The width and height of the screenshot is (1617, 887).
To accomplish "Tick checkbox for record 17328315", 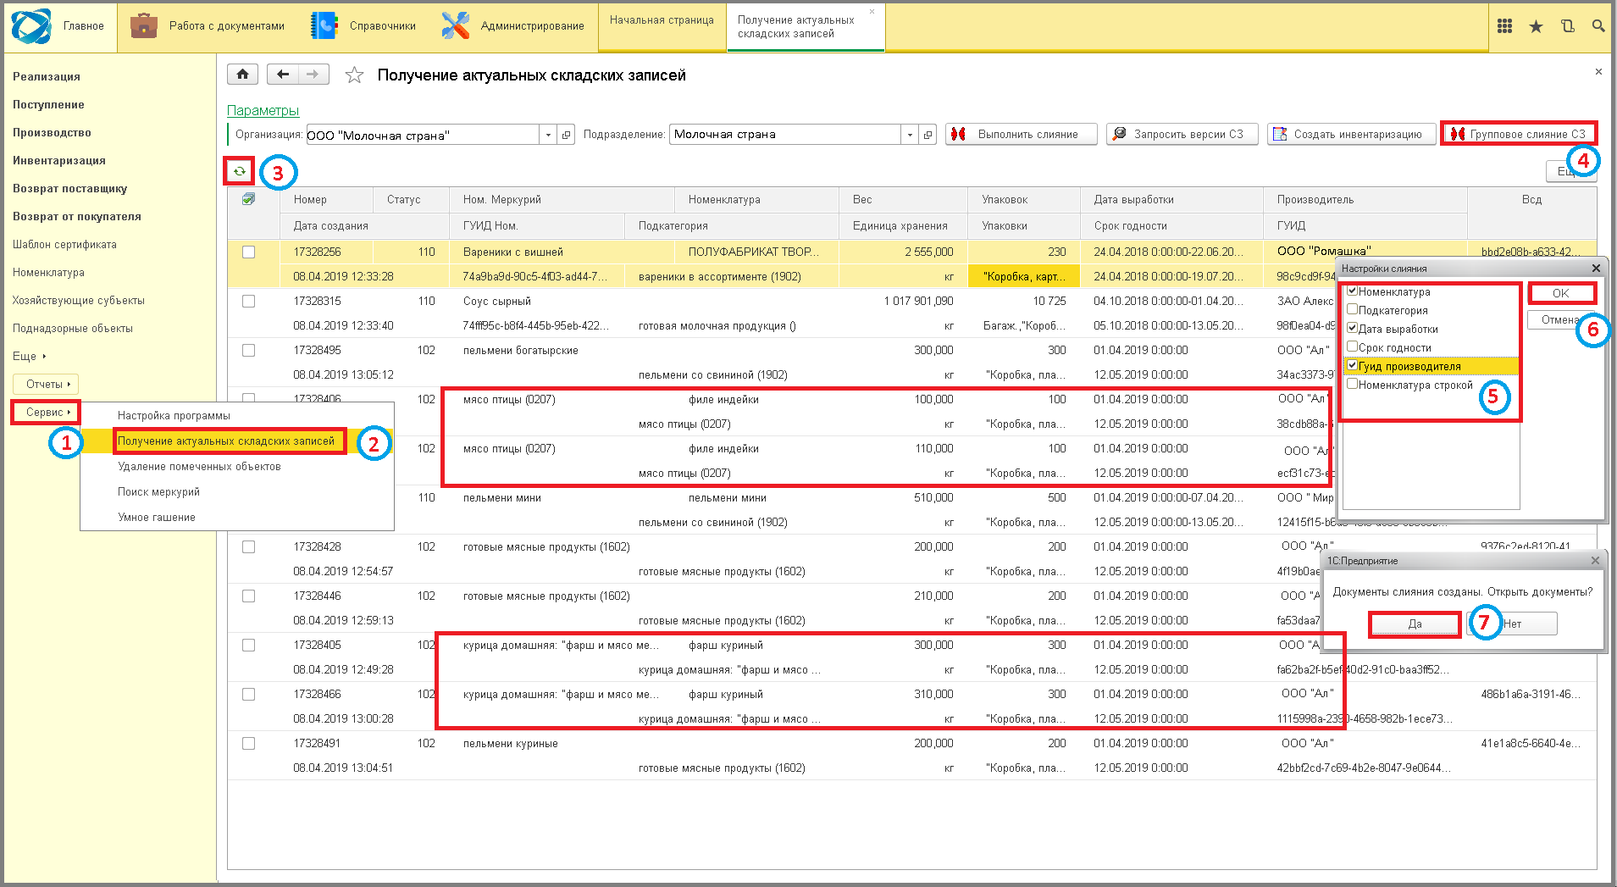I will coord(248,301).
